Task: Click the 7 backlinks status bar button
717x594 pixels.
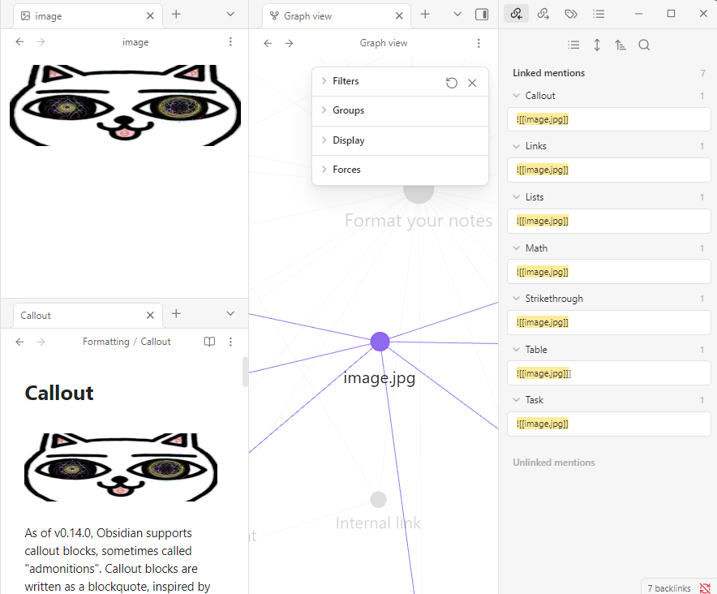Action: click(668, 588)
